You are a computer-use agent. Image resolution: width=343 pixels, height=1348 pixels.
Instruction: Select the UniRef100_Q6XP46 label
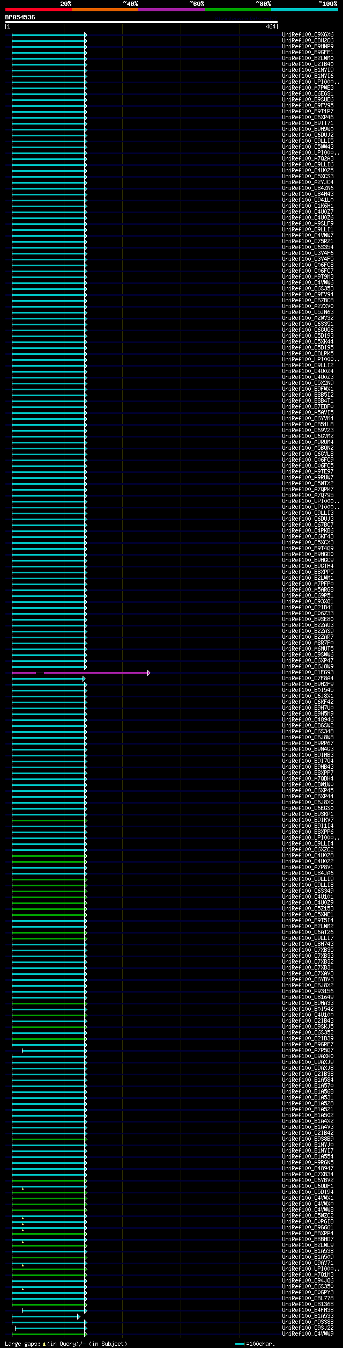coord(308,118)
